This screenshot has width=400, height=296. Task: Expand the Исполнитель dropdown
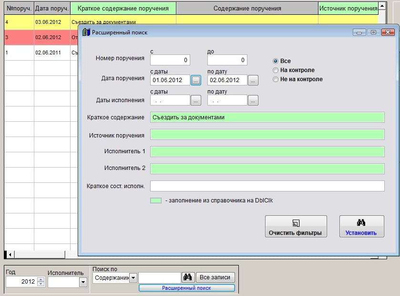tap(82, 282)
